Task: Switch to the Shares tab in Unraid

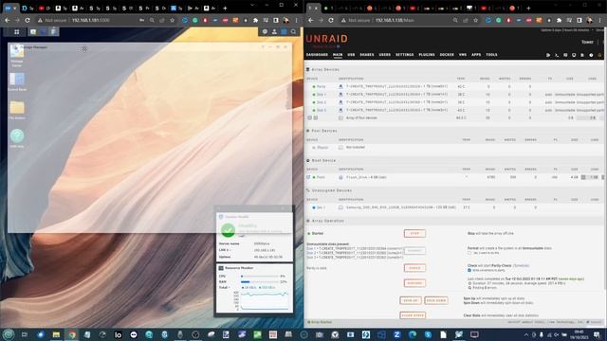Action: pyautogui.click(x=367, y=55)
